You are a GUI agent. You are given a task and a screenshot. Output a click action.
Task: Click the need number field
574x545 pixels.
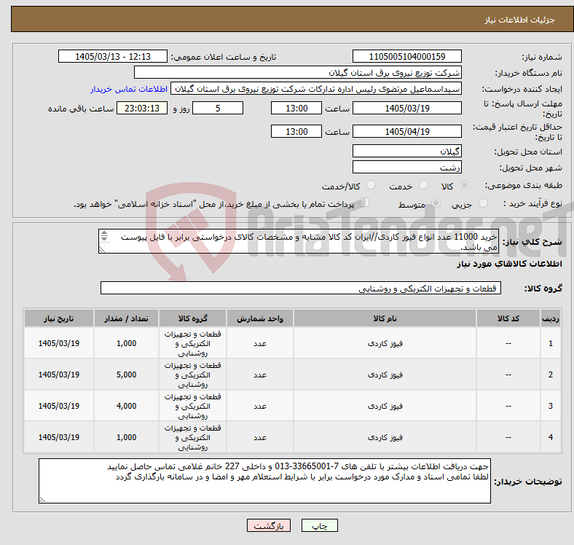[406, 57]
